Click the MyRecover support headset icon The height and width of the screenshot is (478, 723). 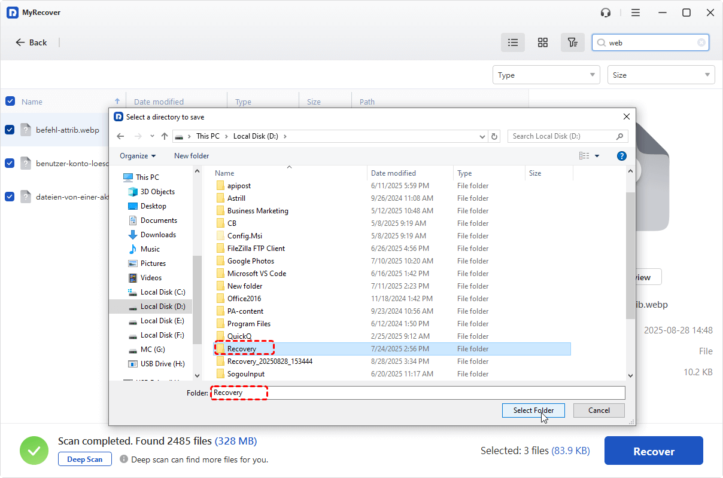click(606, 13)
